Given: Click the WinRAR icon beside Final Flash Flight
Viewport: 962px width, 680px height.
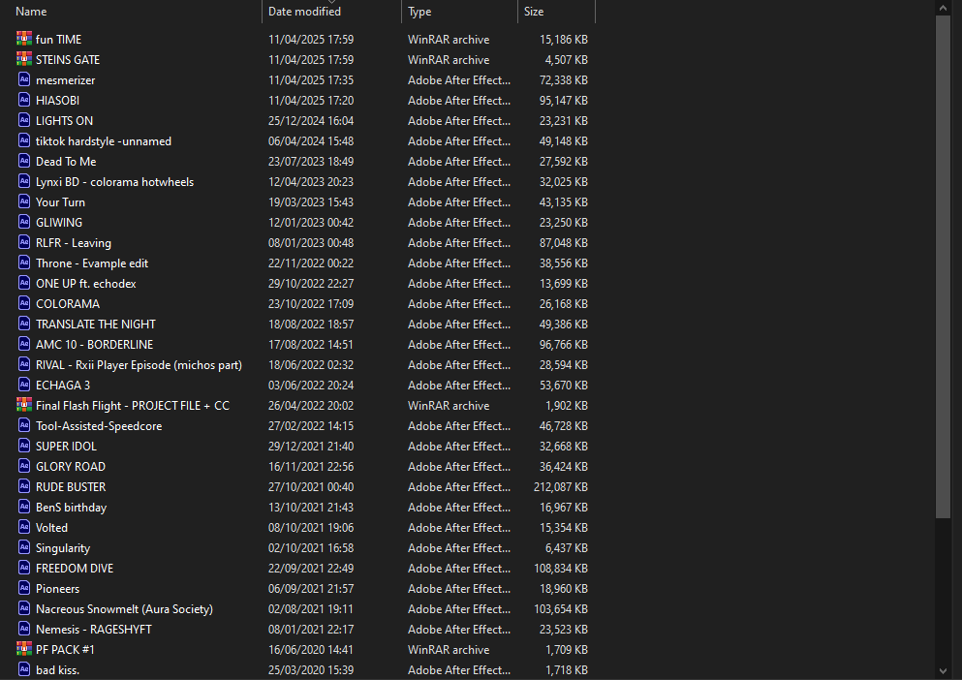Looking at the screenshot, I should point(24,405).
